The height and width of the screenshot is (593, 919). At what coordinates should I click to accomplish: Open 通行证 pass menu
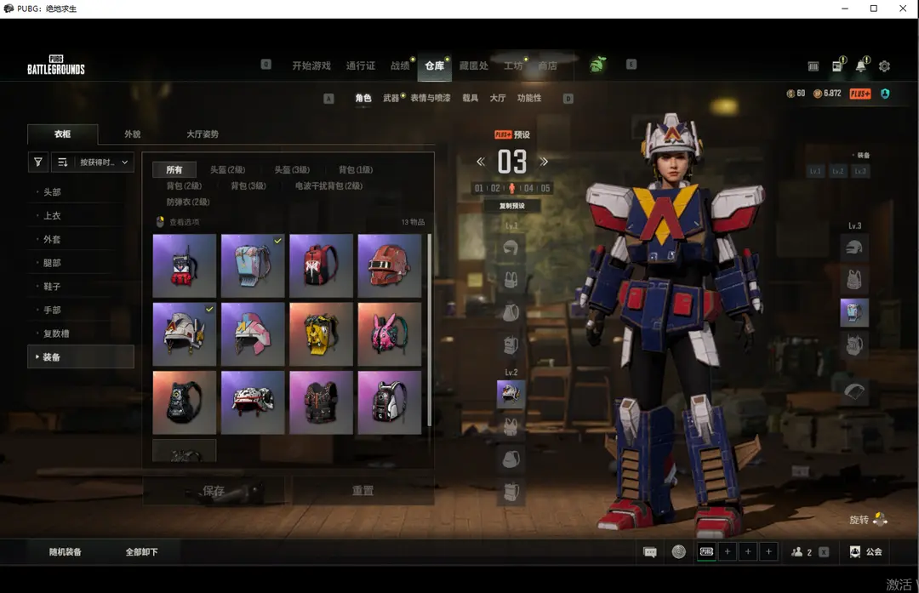click(x=361, y=66)
